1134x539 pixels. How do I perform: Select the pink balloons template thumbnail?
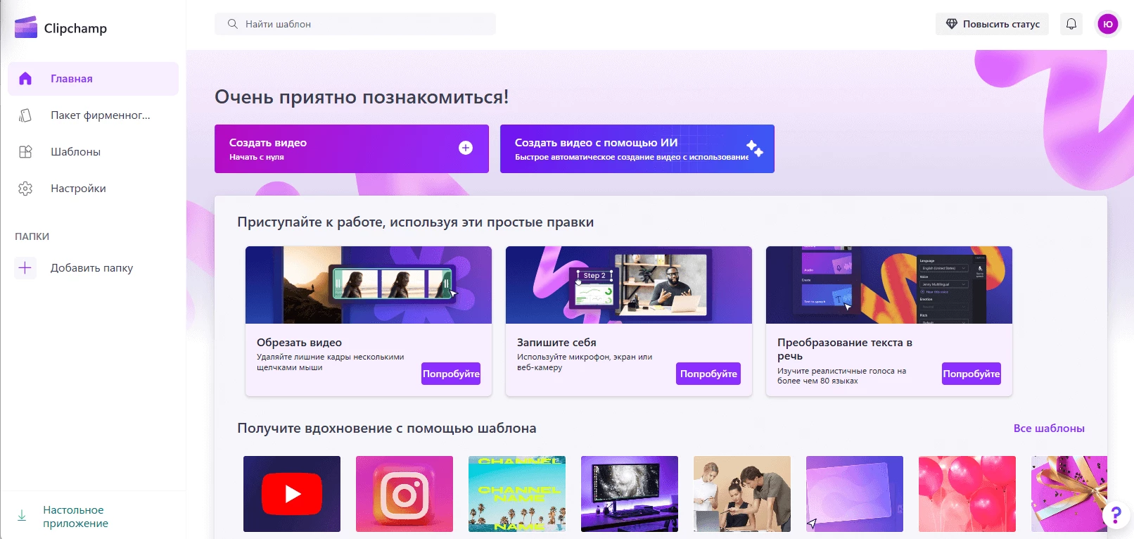point(967,494)
